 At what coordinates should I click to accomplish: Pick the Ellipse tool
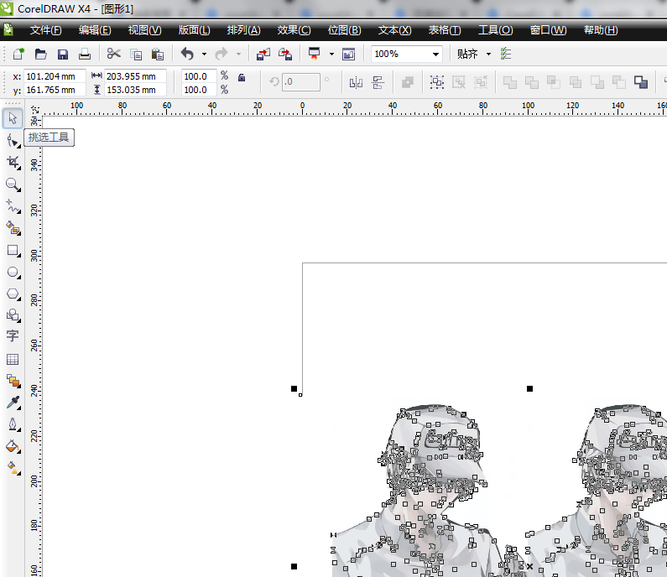(13, 273)
